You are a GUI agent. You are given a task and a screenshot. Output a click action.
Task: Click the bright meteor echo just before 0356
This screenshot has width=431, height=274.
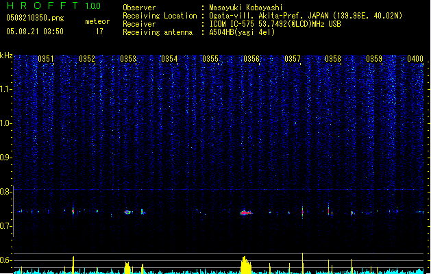[x=246, y=212]
